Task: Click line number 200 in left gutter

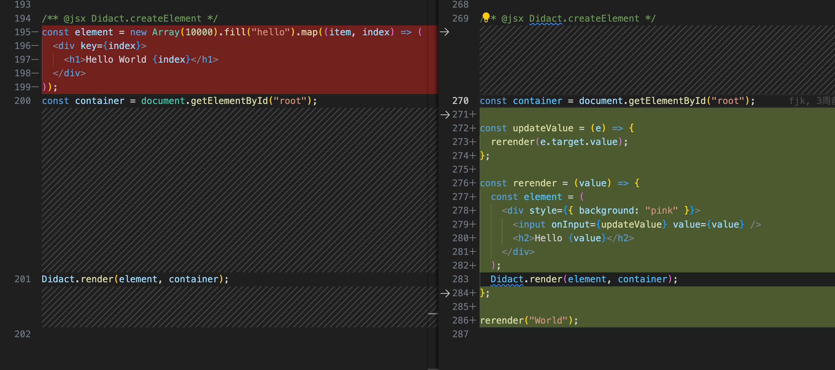Action: [x=22, y=101]
